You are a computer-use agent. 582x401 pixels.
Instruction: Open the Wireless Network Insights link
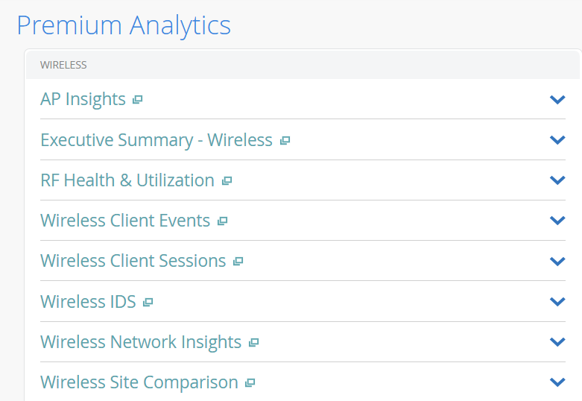141,341
